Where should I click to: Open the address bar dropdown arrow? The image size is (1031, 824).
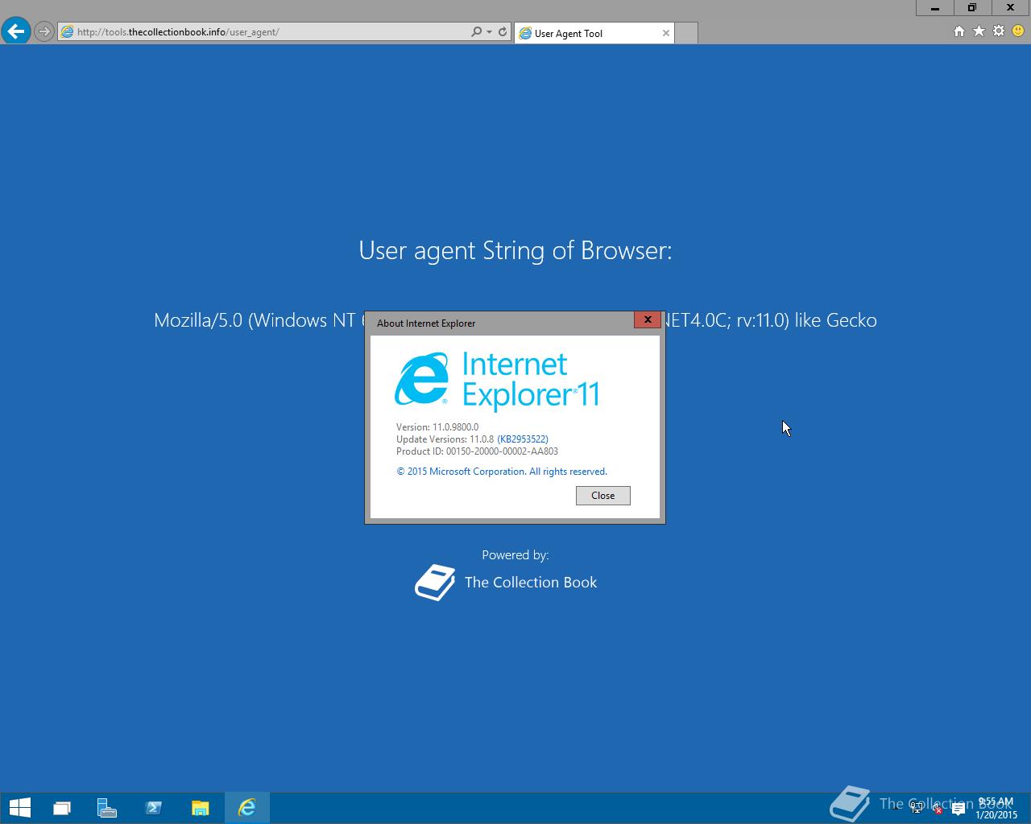click(x=489, y=32)
